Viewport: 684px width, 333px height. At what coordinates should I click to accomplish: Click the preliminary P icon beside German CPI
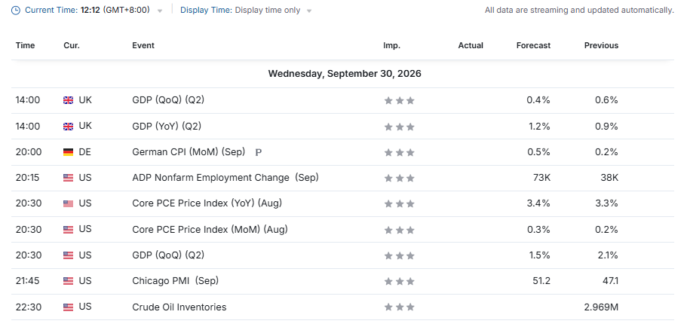[258, 152]
